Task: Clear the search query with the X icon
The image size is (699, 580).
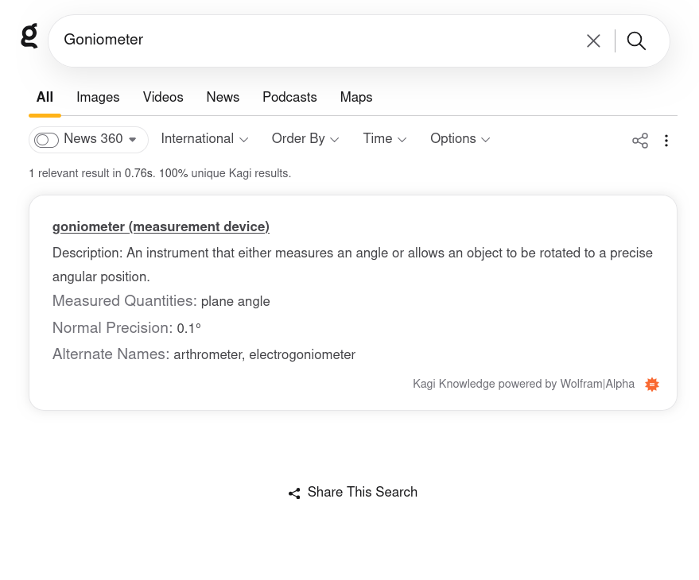Action: point(593,41)
